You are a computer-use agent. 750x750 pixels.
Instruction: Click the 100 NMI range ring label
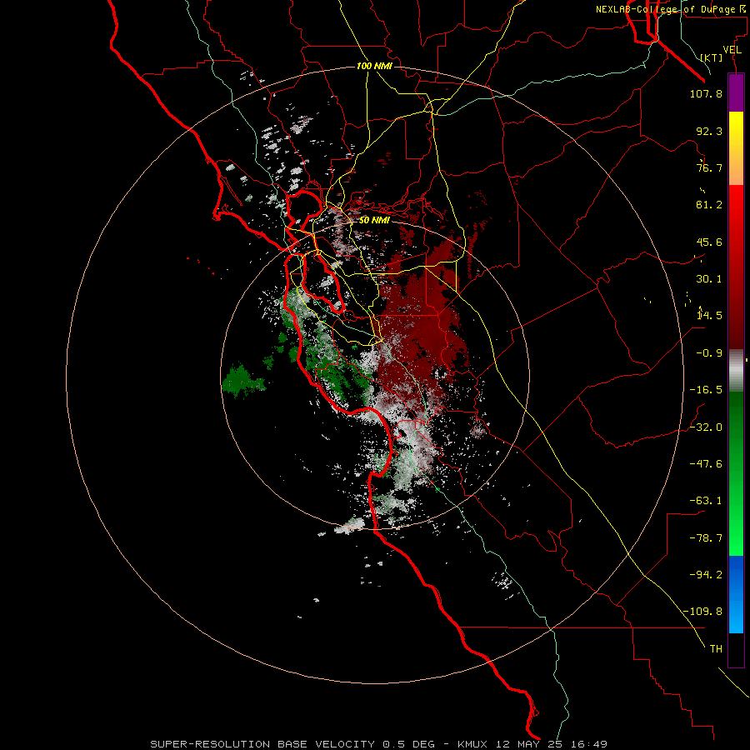(374, 66)
